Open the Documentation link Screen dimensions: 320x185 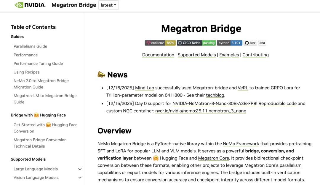[158, 55]
